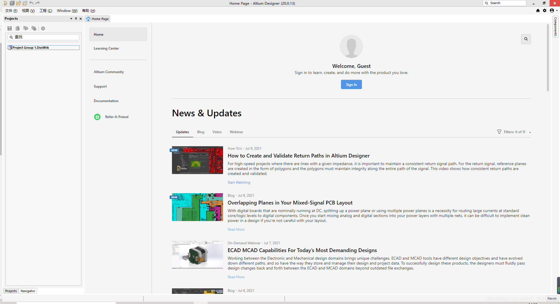Viewport: 560px width, 304px height.
Task: Select the Webinar news tab
Action: (x=236, y=132)
